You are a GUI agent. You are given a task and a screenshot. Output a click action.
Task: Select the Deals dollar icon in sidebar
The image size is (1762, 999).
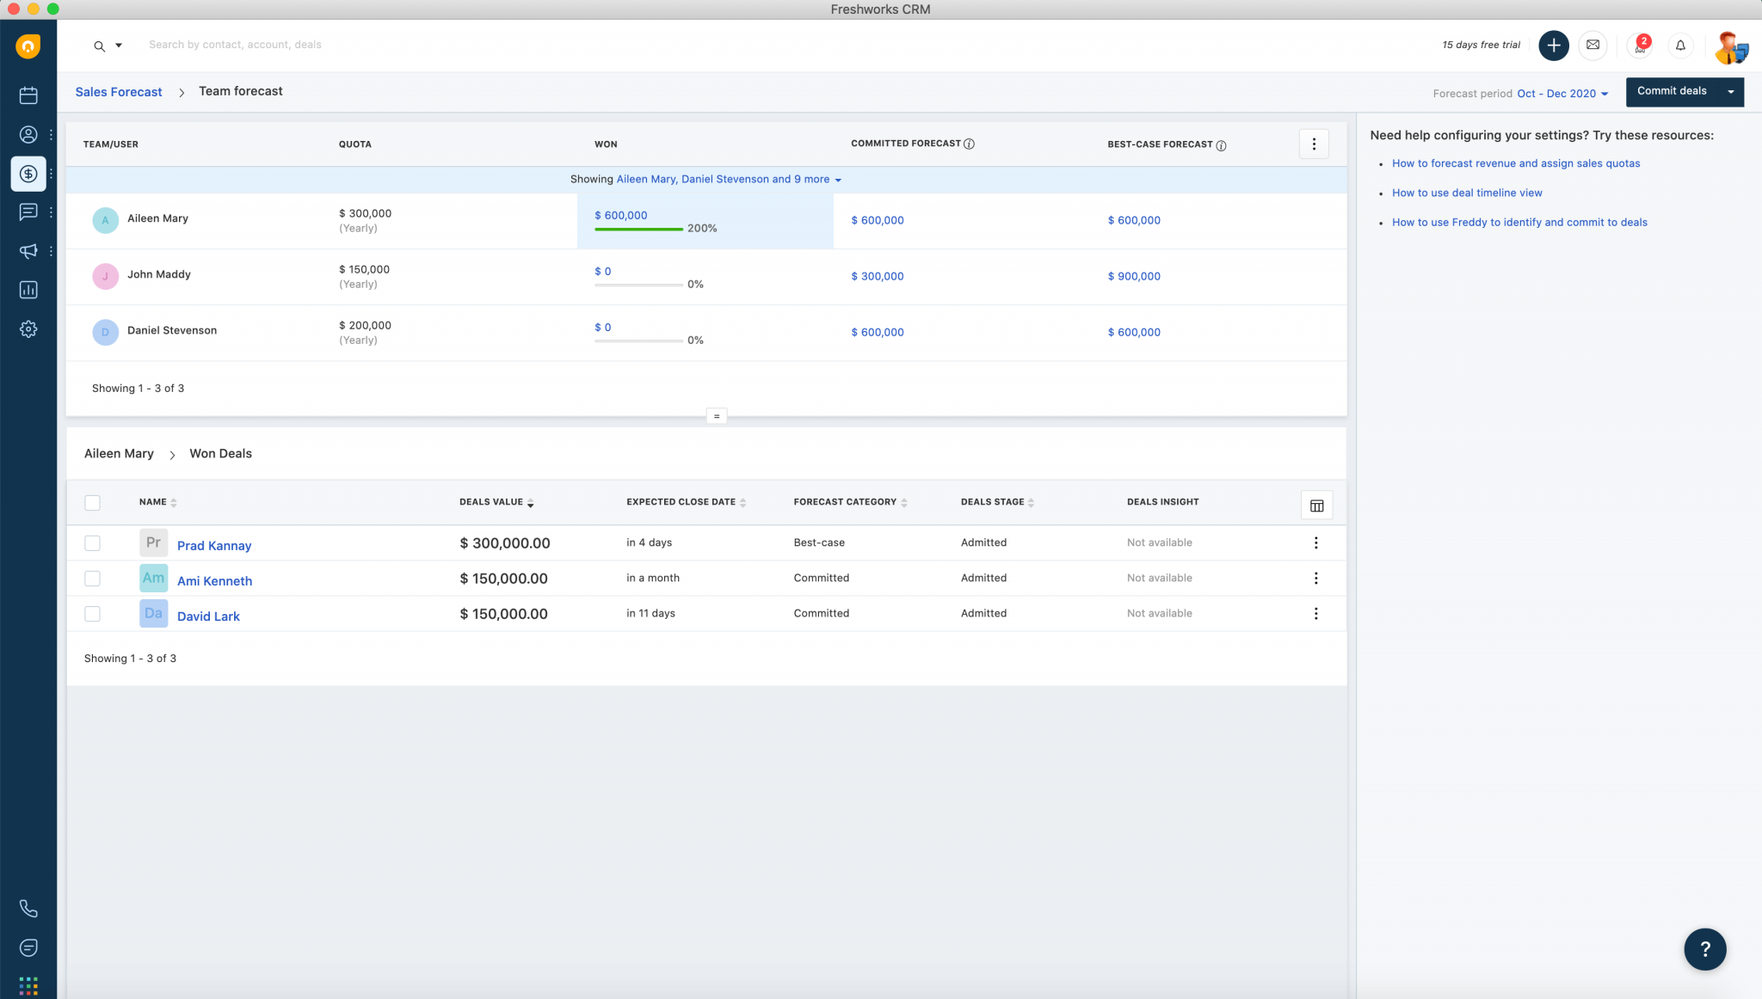click(28, 173)
